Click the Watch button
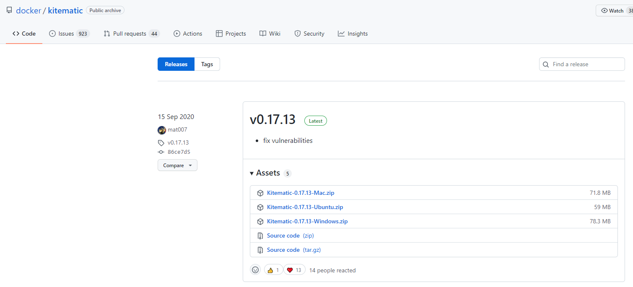 (x=615, y=10)
